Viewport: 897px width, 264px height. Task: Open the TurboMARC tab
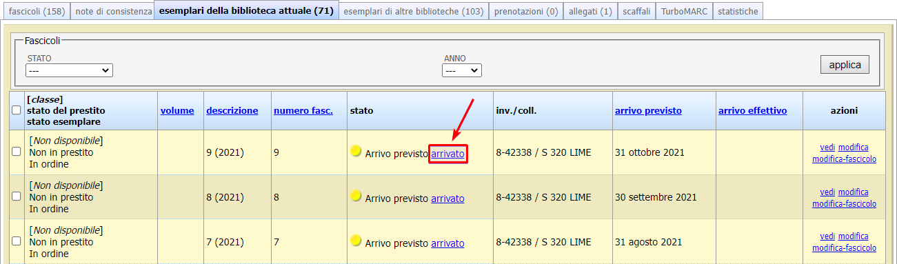tap(685, 11)
